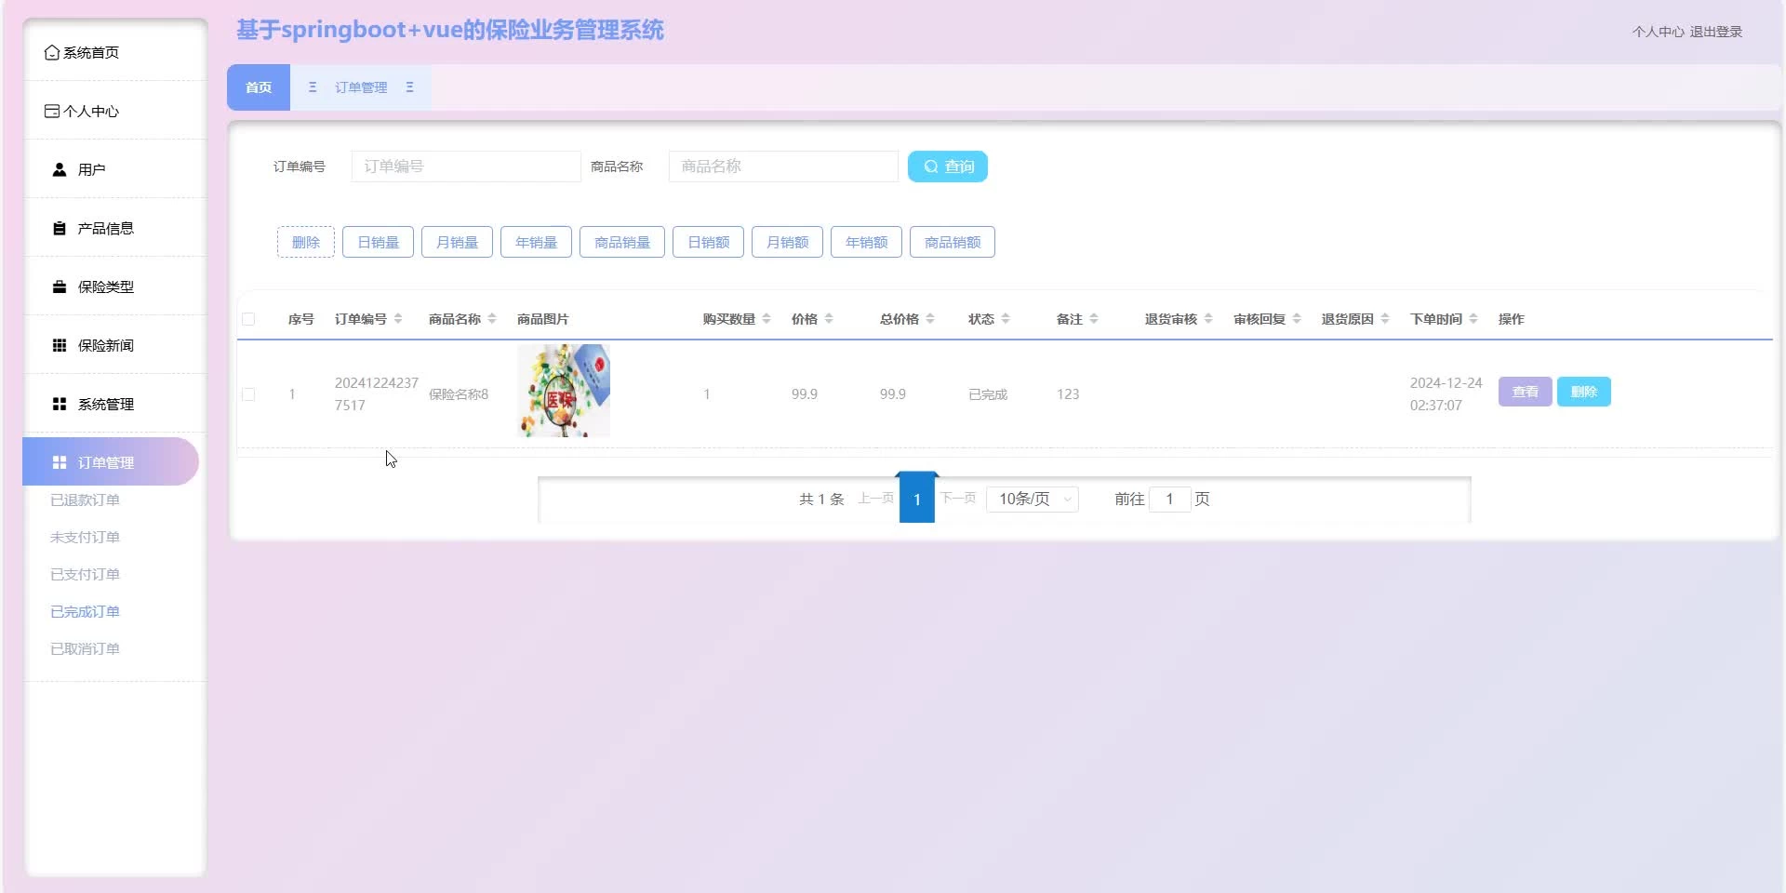1786x893 pixels.
Task: Sort table by 退货审核 column
Action: coord(1208,319)
